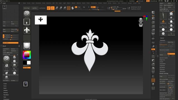
Task: Click the Actual size icon
Action: point(153,26)
